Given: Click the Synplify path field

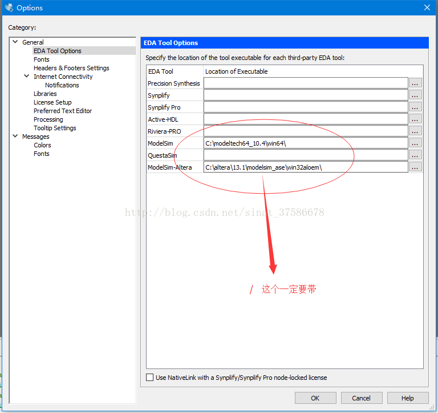Looking at the screenshot, I should [x=306, y=95].
